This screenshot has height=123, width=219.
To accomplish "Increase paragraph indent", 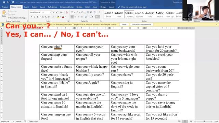I will pos(91,12).
